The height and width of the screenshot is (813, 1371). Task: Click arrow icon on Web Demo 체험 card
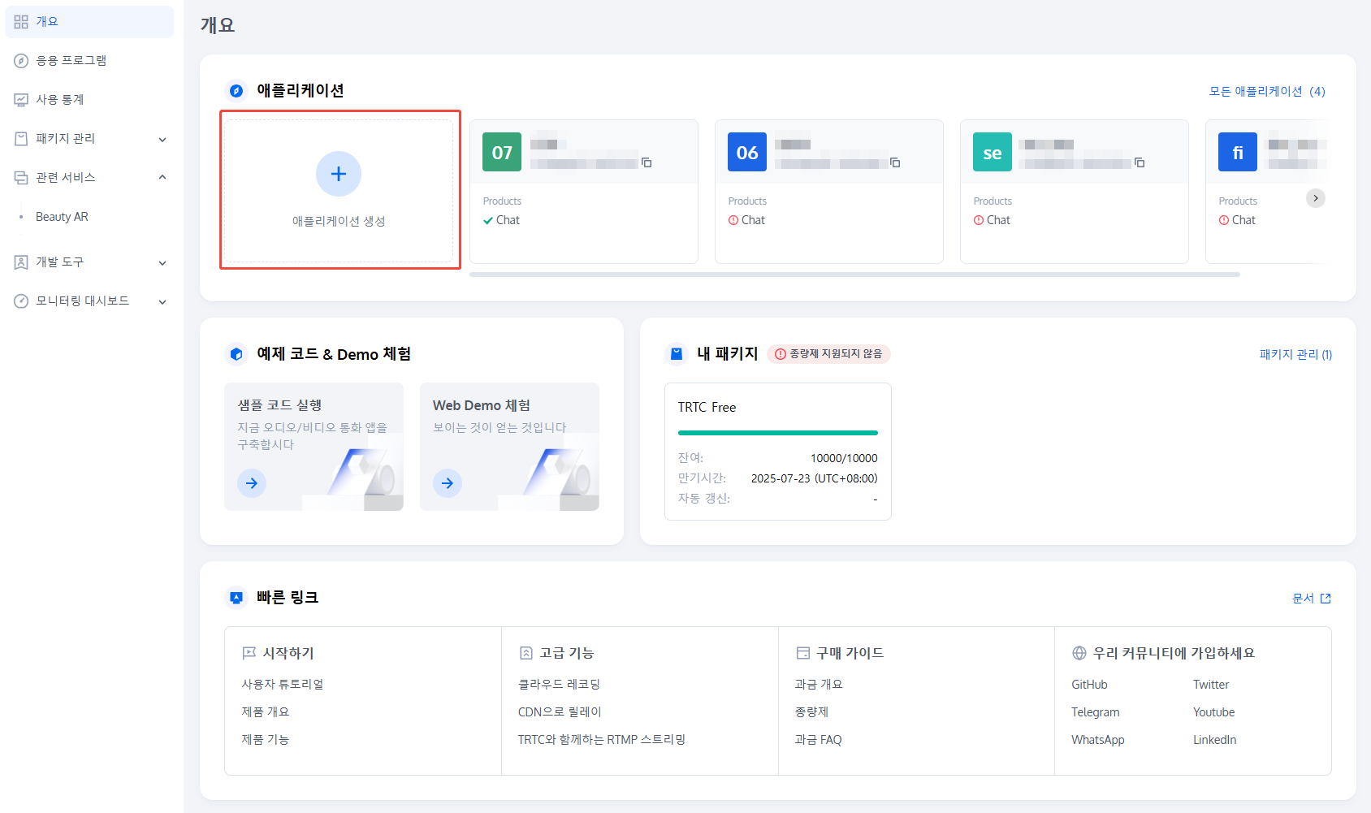448,483
